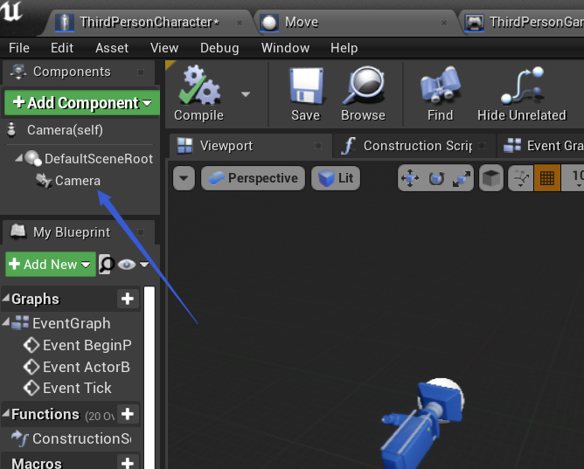The image size is (584, 469).
Task: Select EventGraph in My Blueprint
Action: coord(71,323)
